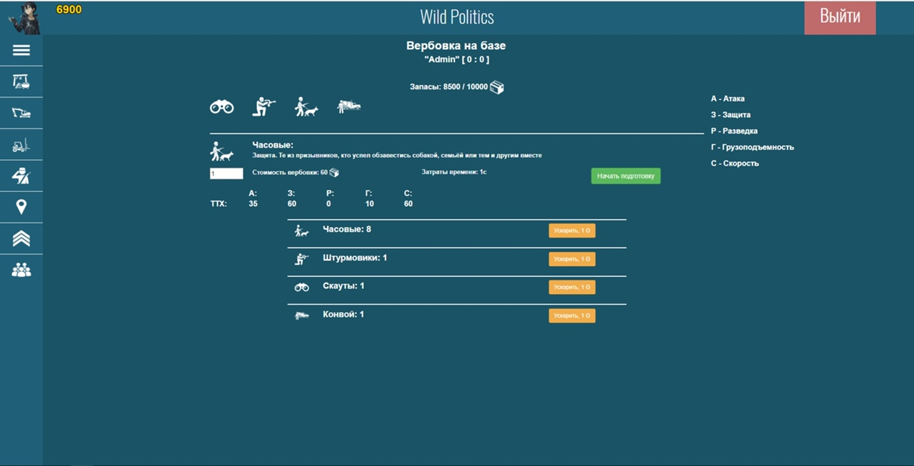Screen dimensions: 914x466
Task: Click the Затраты времени: 1с text
Action: 454,172
